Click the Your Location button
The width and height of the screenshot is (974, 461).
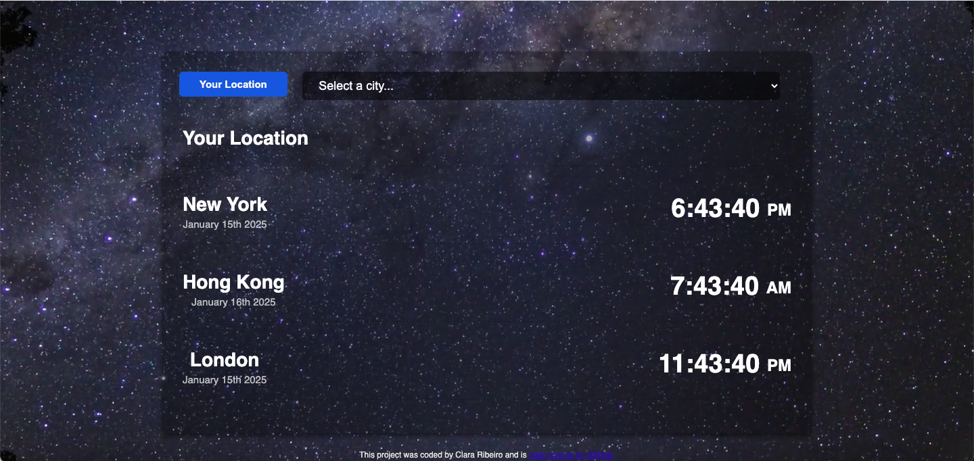[x=233, y=84]
